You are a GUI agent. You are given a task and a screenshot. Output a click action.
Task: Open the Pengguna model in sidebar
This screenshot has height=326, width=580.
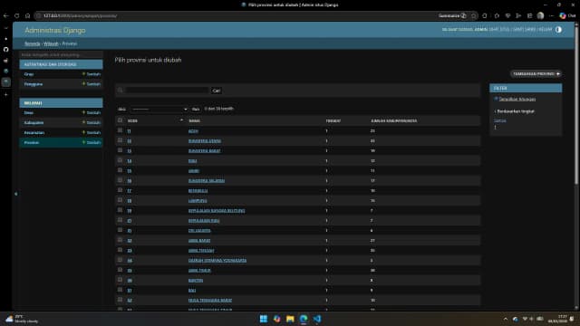[34, 84]
